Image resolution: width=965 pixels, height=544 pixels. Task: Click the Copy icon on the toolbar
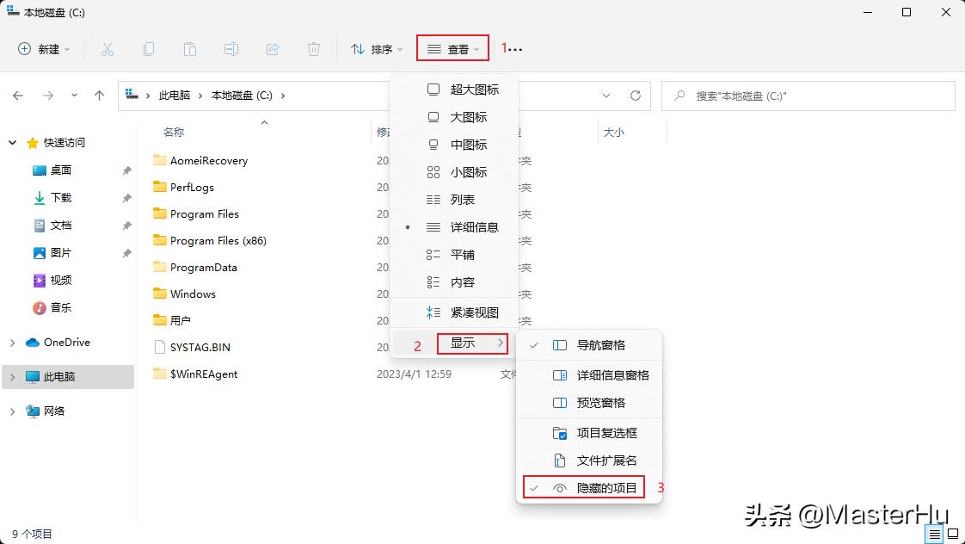point(149,49)
